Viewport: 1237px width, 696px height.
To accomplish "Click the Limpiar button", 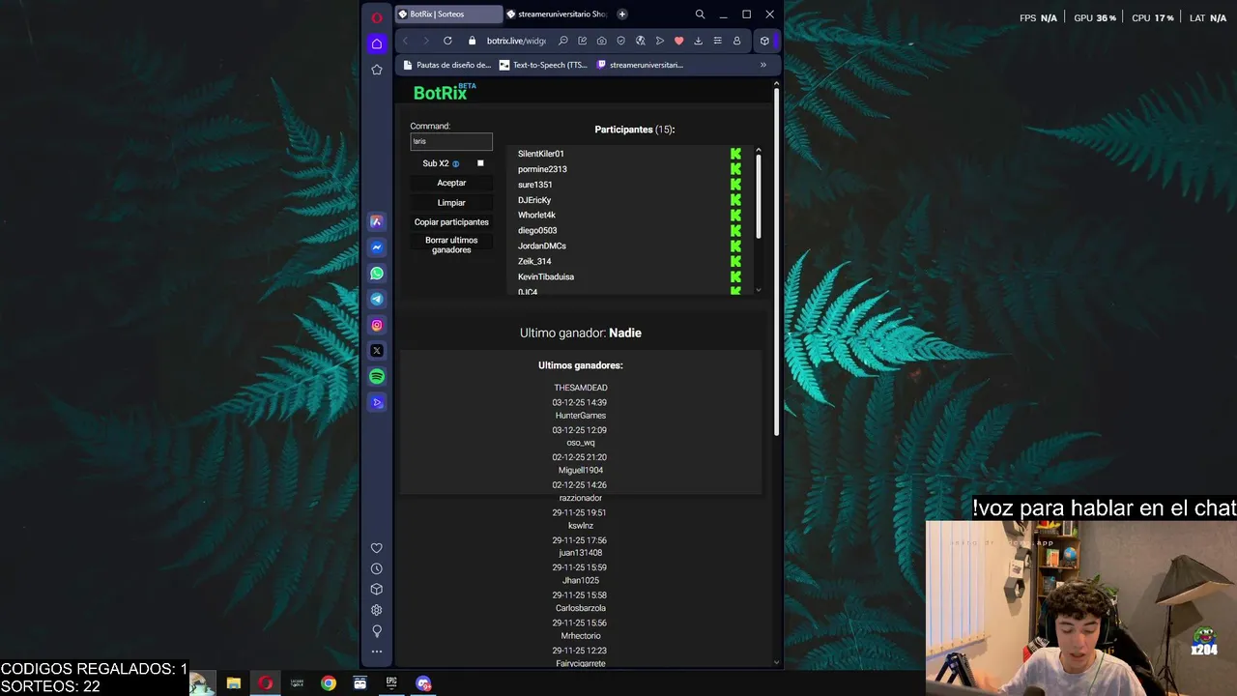I will tap(451, 203).
